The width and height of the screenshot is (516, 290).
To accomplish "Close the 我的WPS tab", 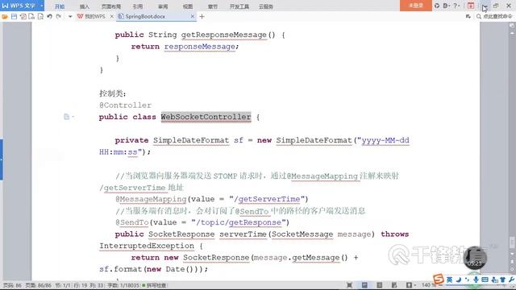I will pos(112,16).
